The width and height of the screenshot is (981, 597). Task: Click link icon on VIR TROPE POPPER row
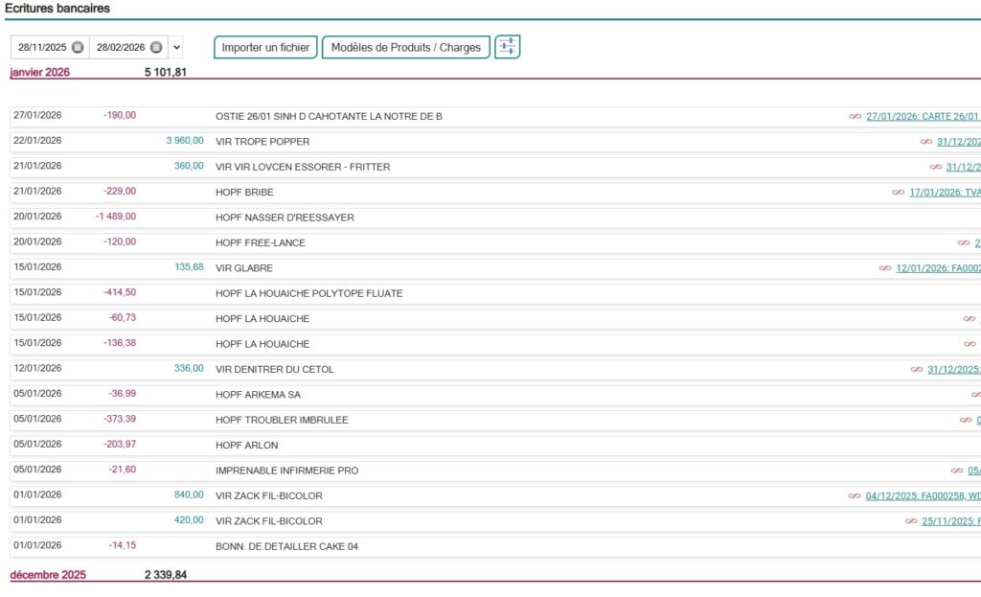click(925, 142)
